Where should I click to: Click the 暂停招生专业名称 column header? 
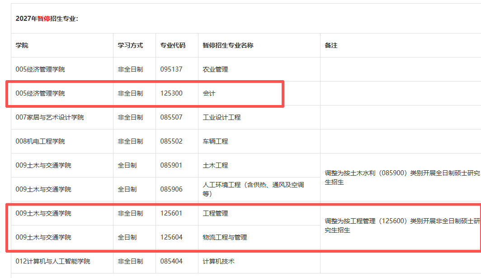point(228,45)
